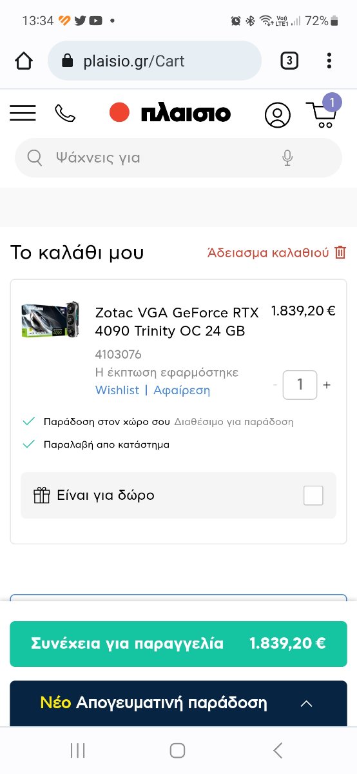Open the hamburger navigation menu
357x774 pixels.
[23, 113]
